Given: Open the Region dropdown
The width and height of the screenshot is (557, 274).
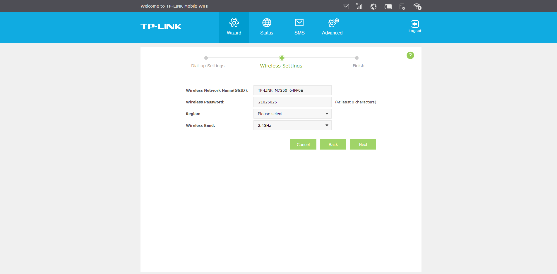Looking at the screenshot, I should point(292,114).
